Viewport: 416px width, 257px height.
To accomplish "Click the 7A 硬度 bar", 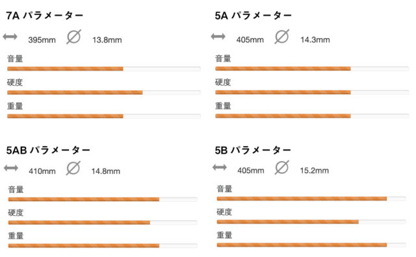I will (104, 92).
